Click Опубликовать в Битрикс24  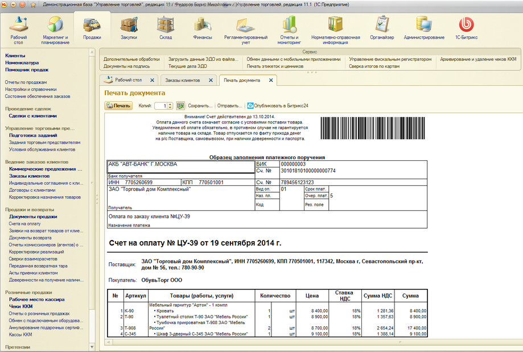point(278,106)
